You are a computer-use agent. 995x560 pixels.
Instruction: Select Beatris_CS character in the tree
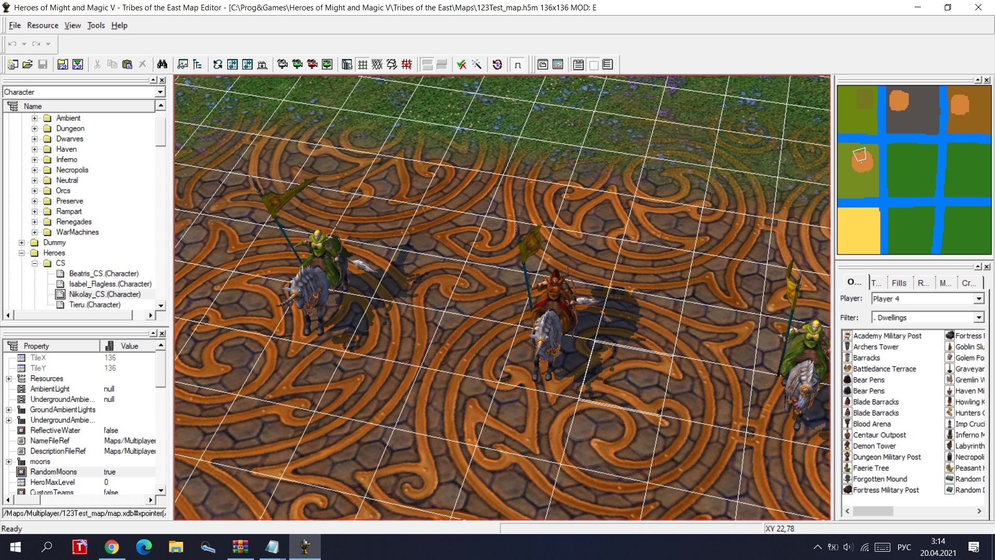point(104,274)
